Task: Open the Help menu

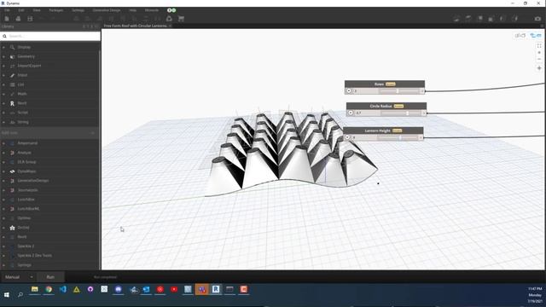Action: (133, 10)
